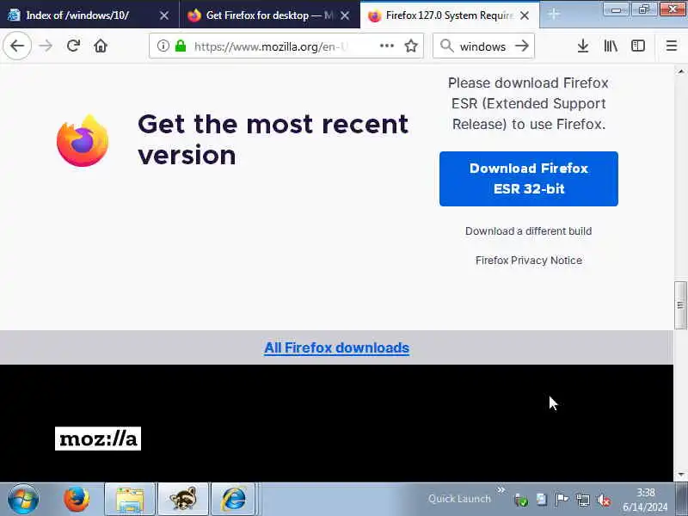Switch to Index of /windows/10/ tab

(89, 15)
